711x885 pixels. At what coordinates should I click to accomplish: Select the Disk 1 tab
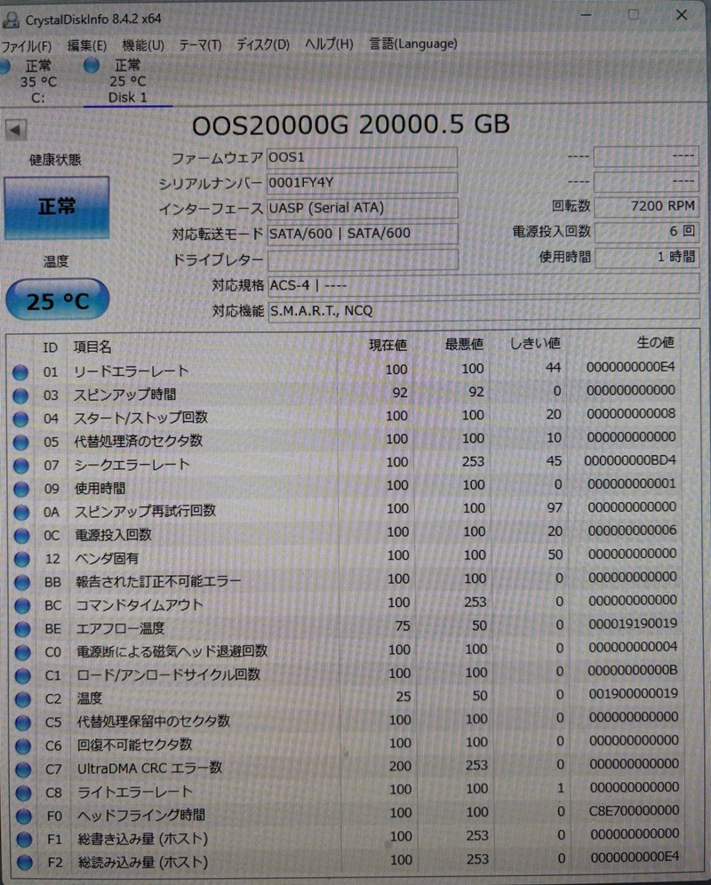(127, 81)
